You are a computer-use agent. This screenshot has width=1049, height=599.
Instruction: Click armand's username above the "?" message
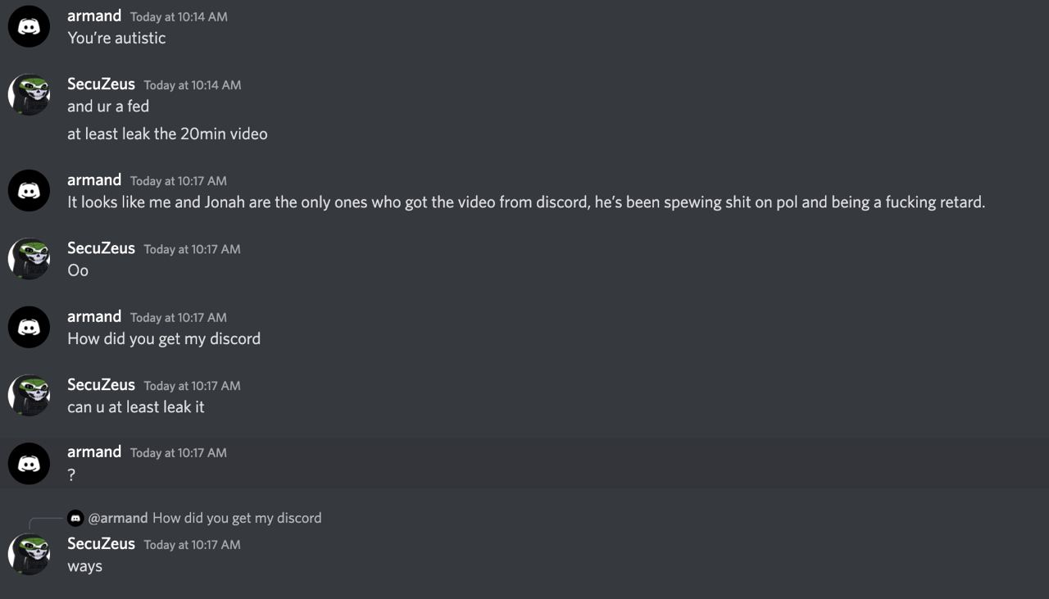[94, 452]
